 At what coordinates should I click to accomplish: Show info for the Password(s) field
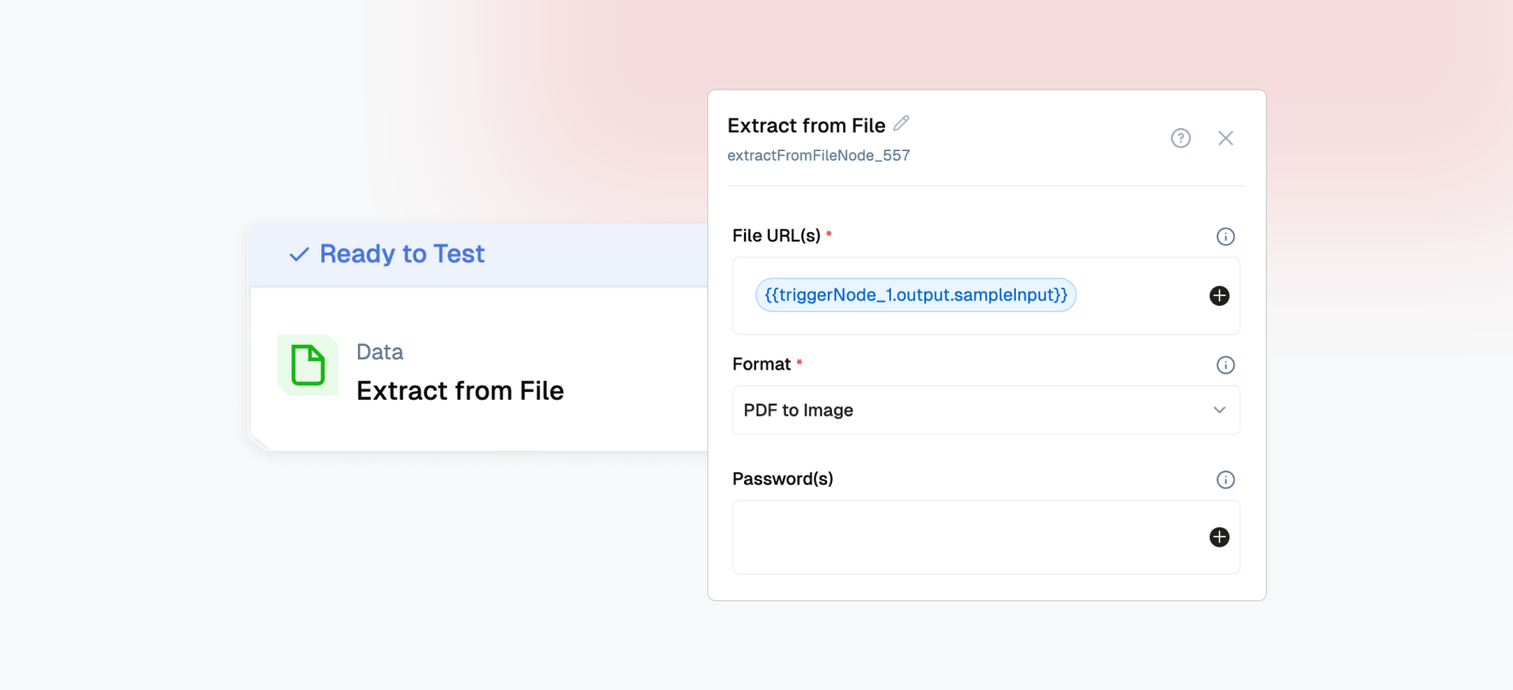coord(1225,480)
